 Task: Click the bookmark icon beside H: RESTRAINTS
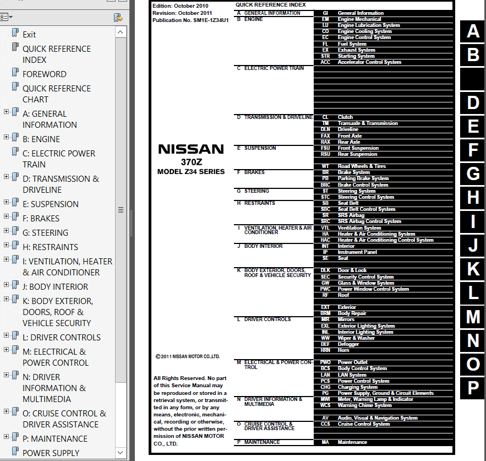(15, 246)
